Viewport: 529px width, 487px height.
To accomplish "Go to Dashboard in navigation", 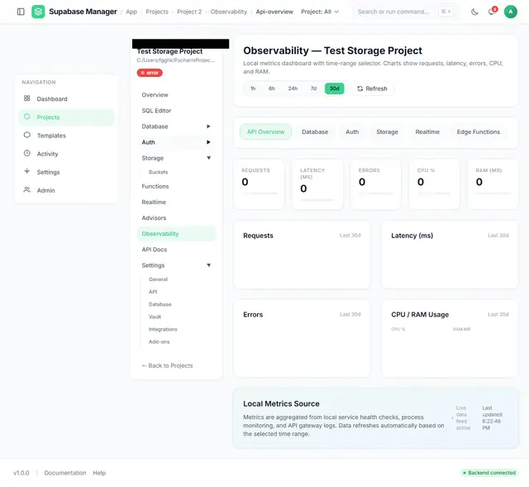I will pyautogui.click(x=66, y=98).
